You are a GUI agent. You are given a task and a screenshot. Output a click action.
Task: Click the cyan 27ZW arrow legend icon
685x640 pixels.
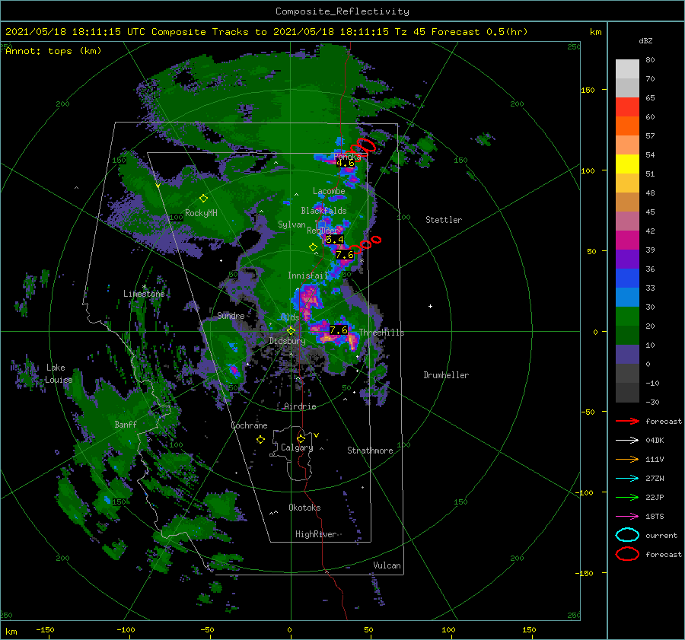pos(627,479)
